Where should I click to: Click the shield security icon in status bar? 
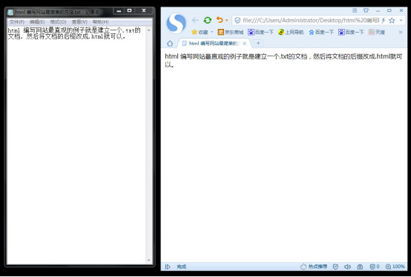335,267
